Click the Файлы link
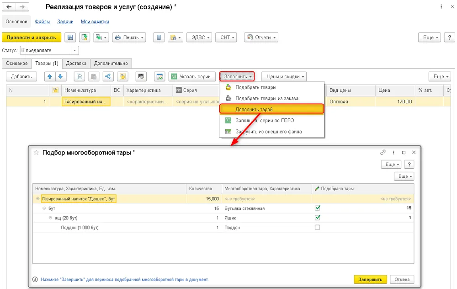The image size is (457, 289). click(x=42, y=21)
